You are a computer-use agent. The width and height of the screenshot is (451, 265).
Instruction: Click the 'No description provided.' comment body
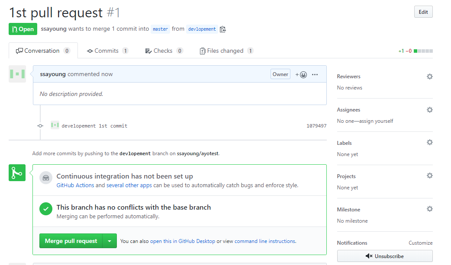point(71,94)
